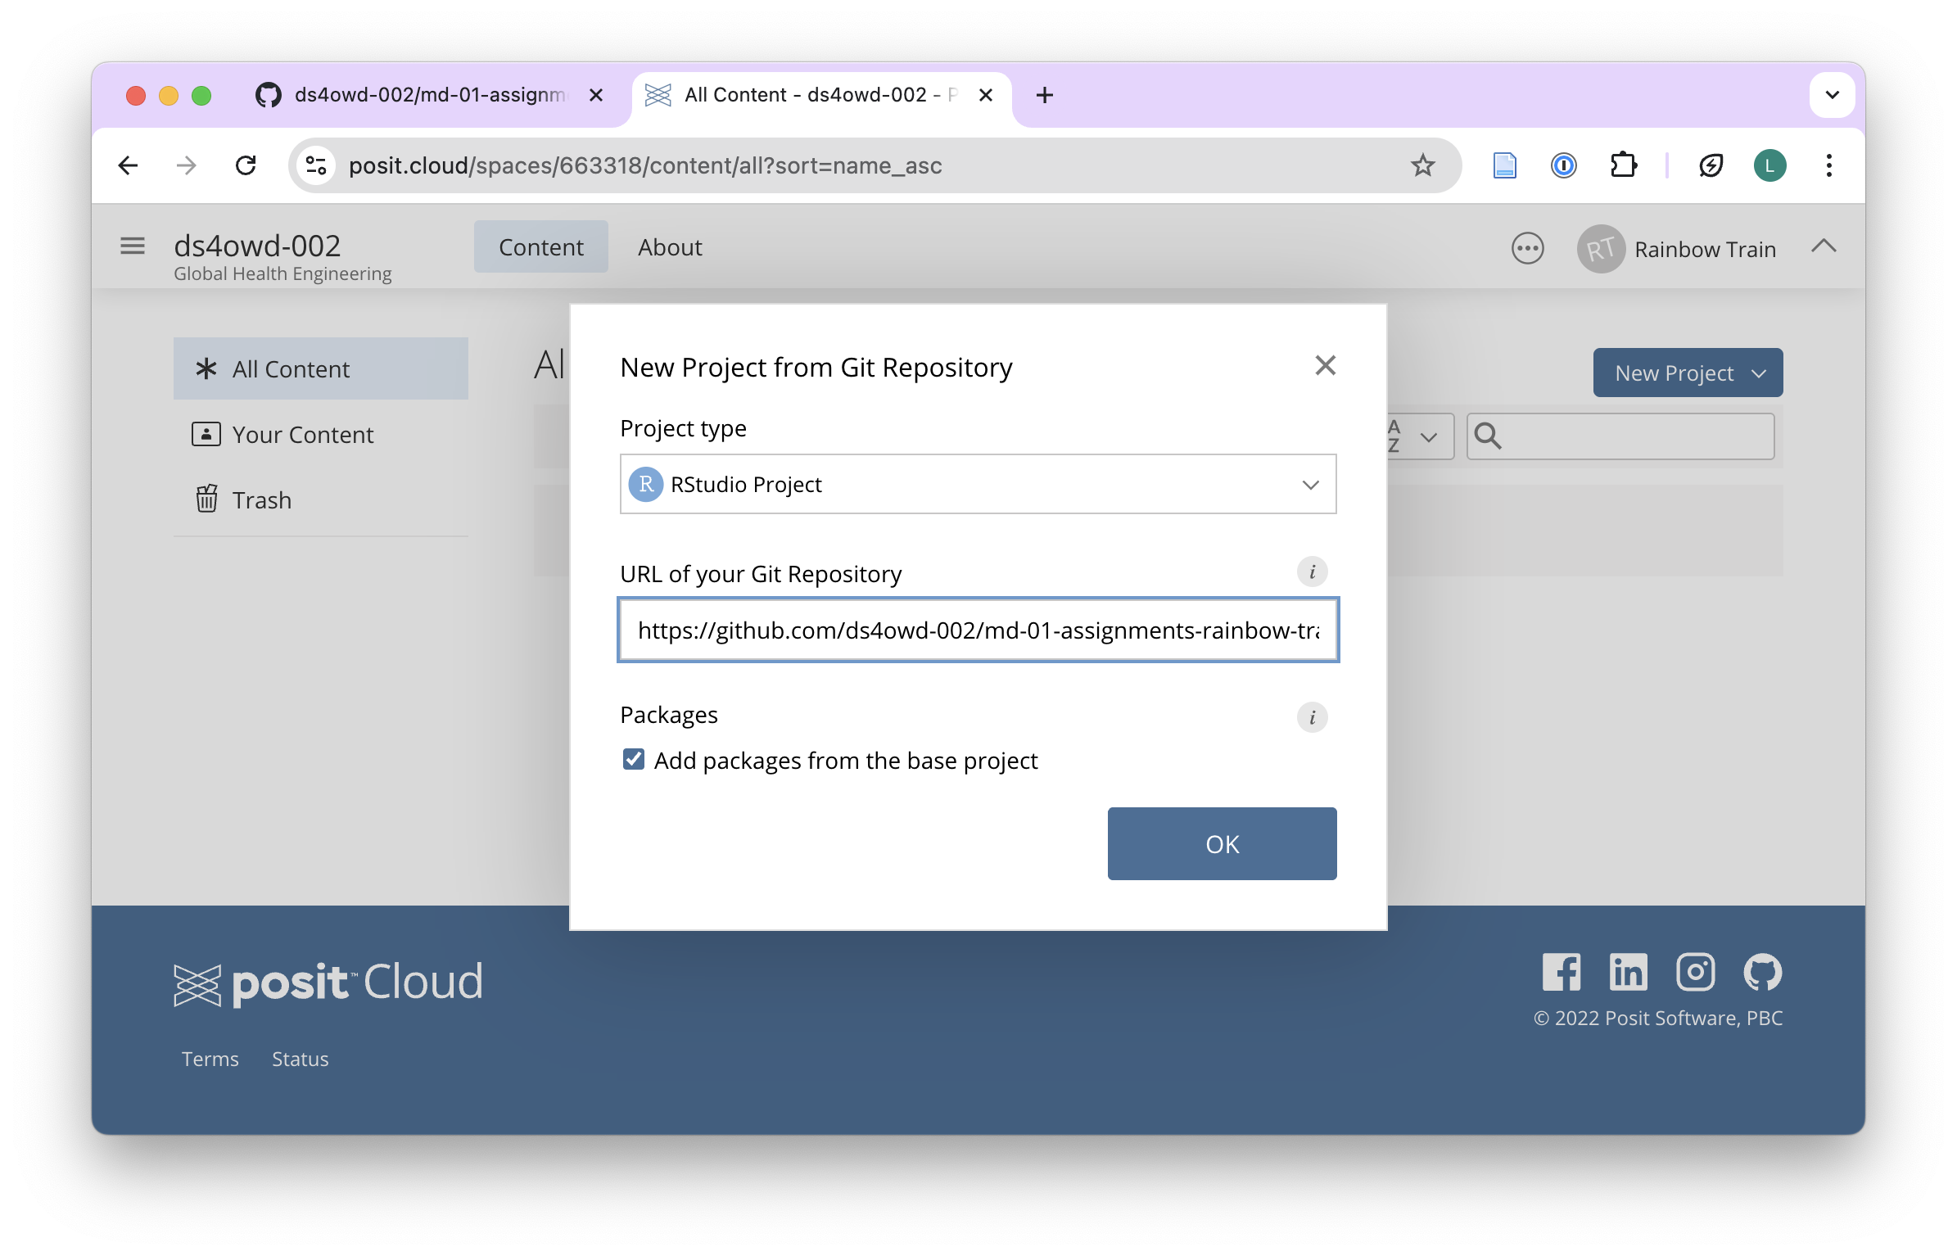Click the info icon next to Packages

tap(1312, 717)
